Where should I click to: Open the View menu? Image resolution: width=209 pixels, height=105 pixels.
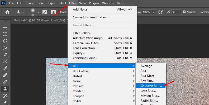click(82, 3)
